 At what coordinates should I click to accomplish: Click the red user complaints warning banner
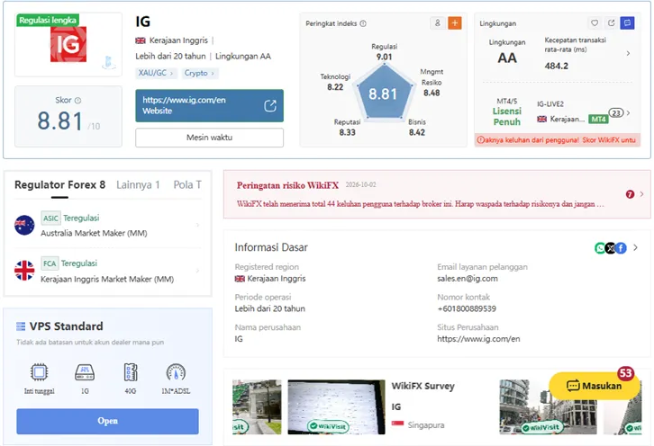click(x=558, y=140)
